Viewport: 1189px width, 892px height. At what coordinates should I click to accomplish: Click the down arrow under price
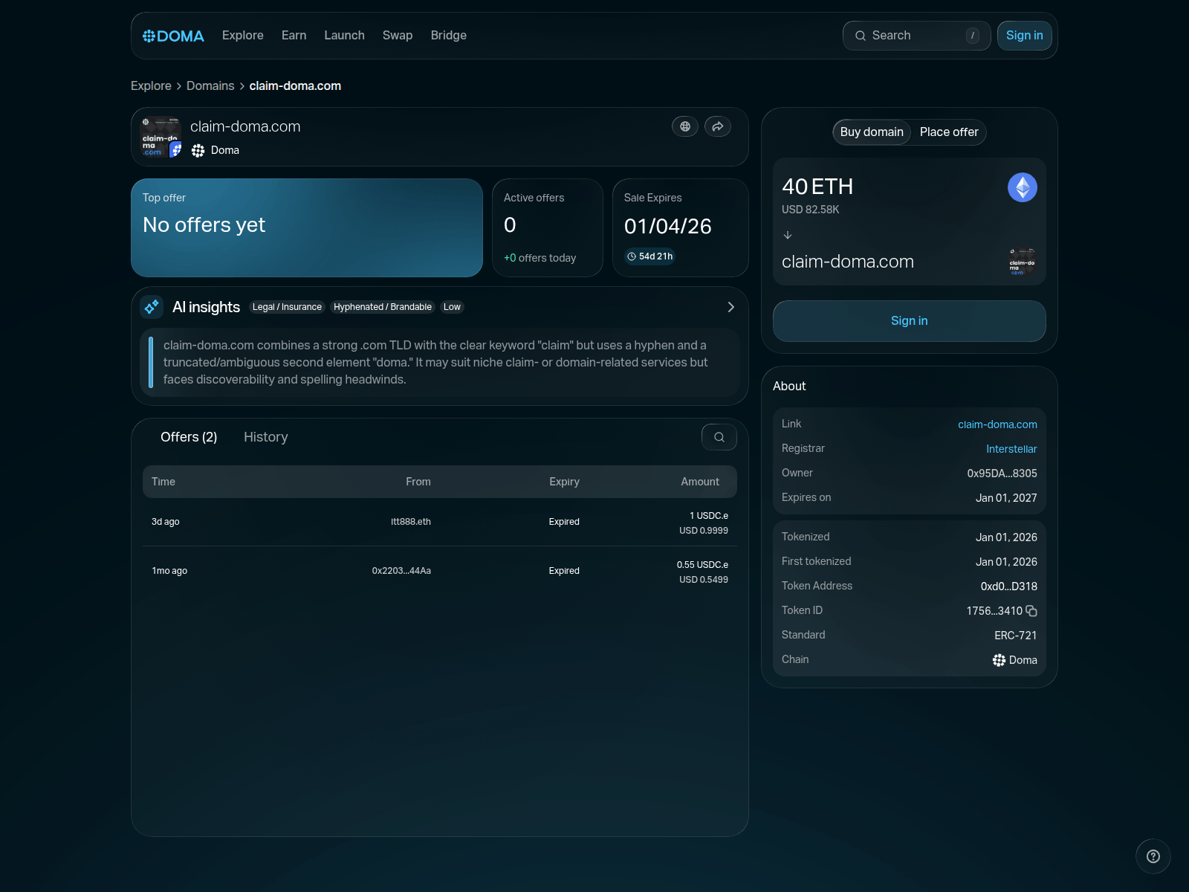(x=788, y=235)
